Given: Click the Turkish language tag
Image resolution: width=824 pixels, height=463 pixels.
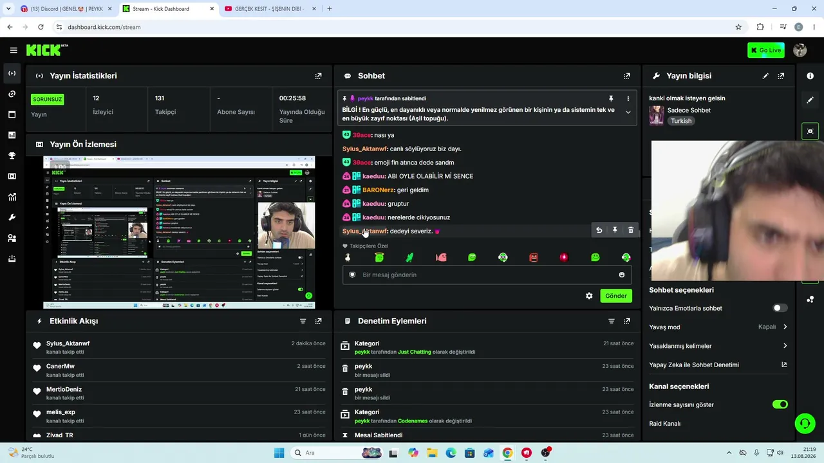Looking at the screenshot, I should (x=681, y=121).
